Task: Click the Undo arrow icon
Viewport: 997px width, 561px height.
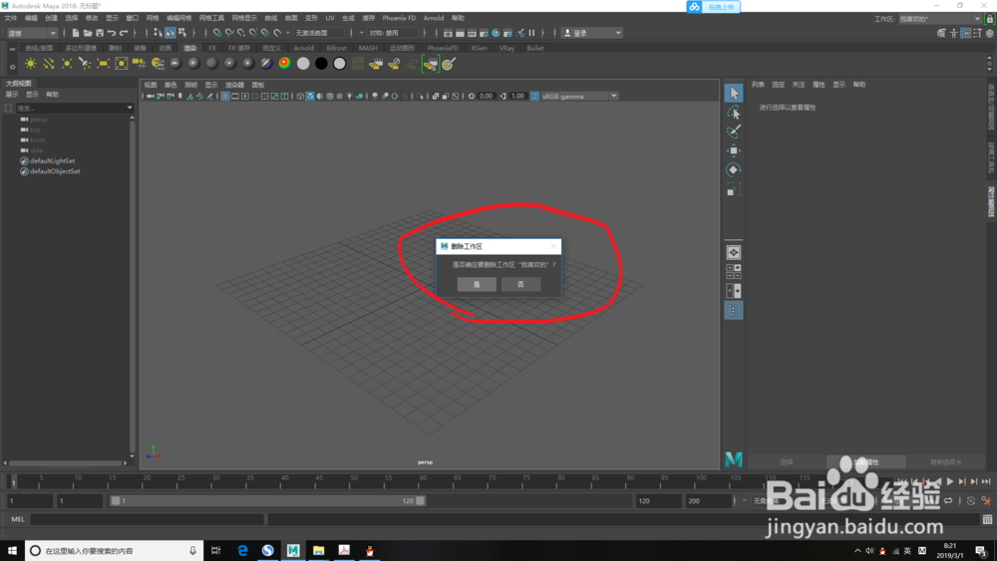Action: [x=112, y=33]
